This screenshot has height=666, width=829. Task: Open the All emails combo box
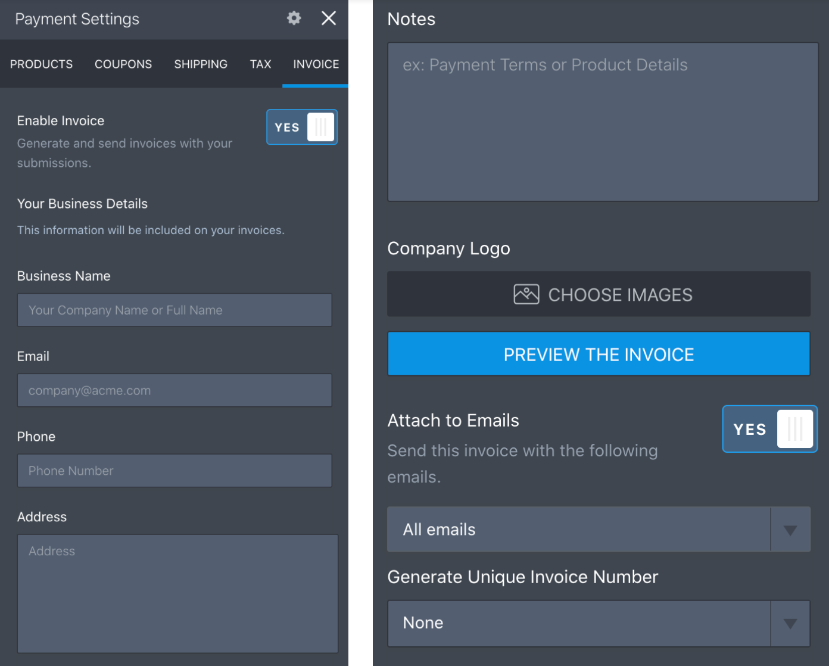578,530
